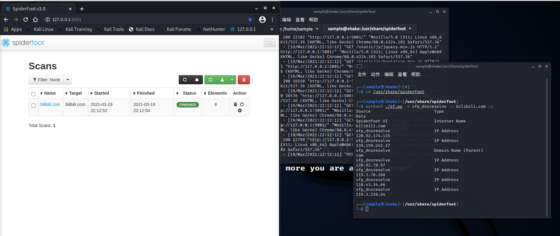Open a new browser tab
This screenshot has width=560, height=236.
pos(82,9)
